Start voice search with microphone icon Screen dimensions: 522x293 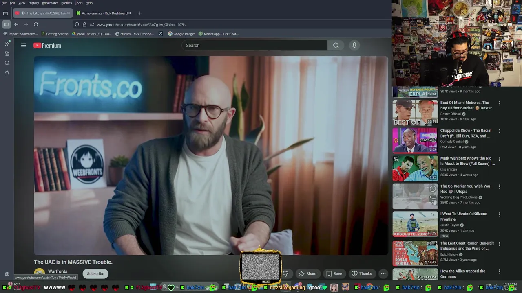click(x=354, y=46)
